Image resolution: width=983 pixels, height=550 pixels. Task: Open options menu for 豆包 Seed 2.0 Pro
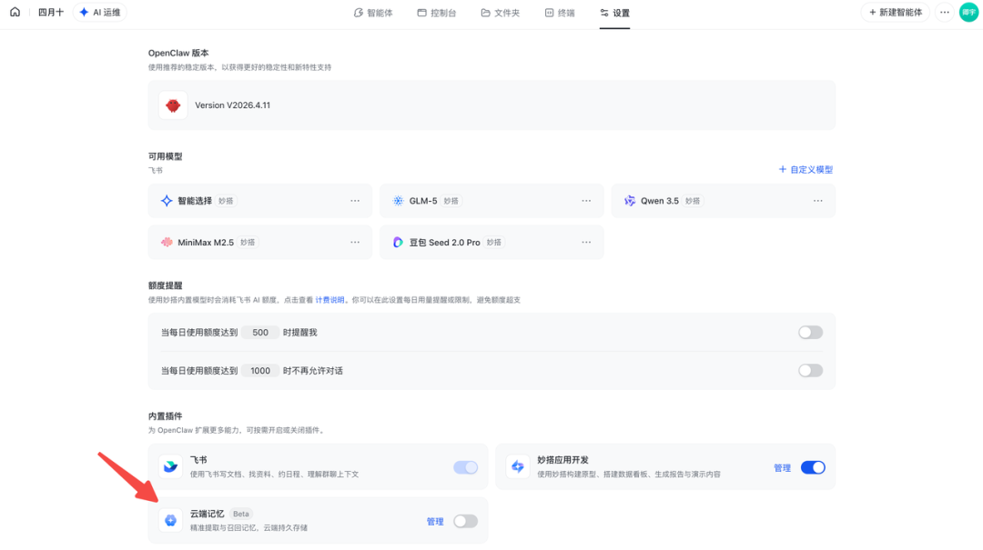coord(586,243)
